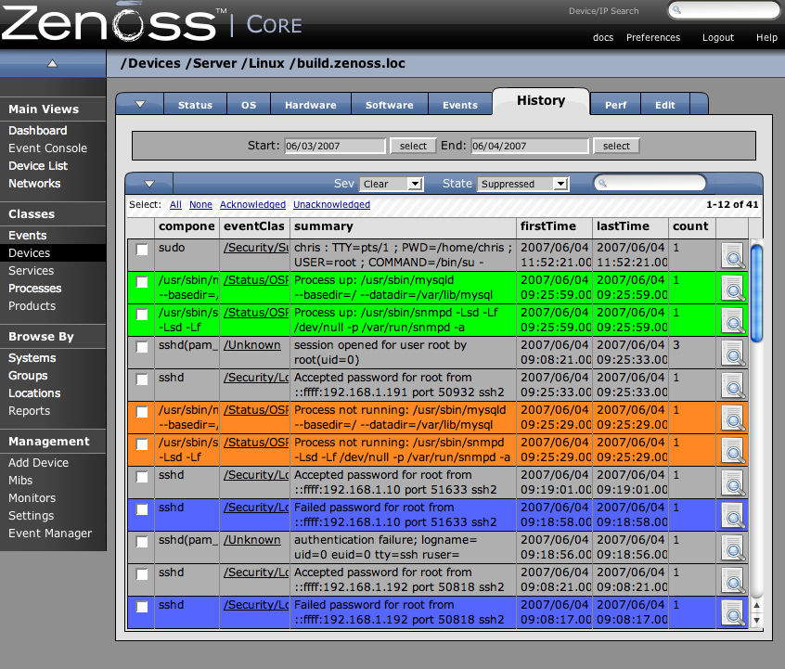The image size is (785, 669).
Task: Switch to the Hardware tab
Action: pyautogui.click(x=311, y=105)
